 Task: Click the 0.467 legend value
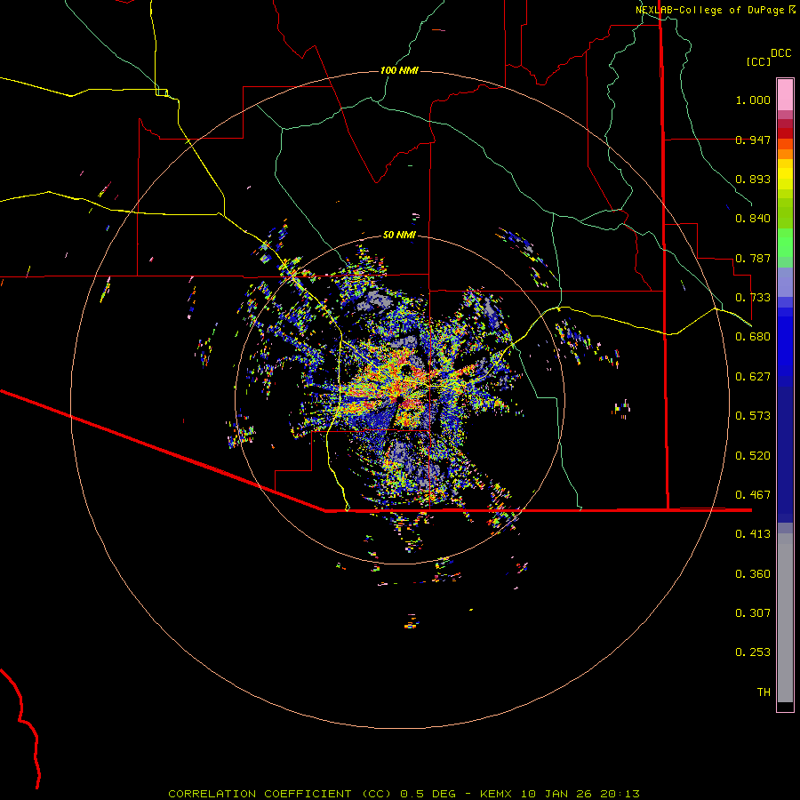[753, 495]
